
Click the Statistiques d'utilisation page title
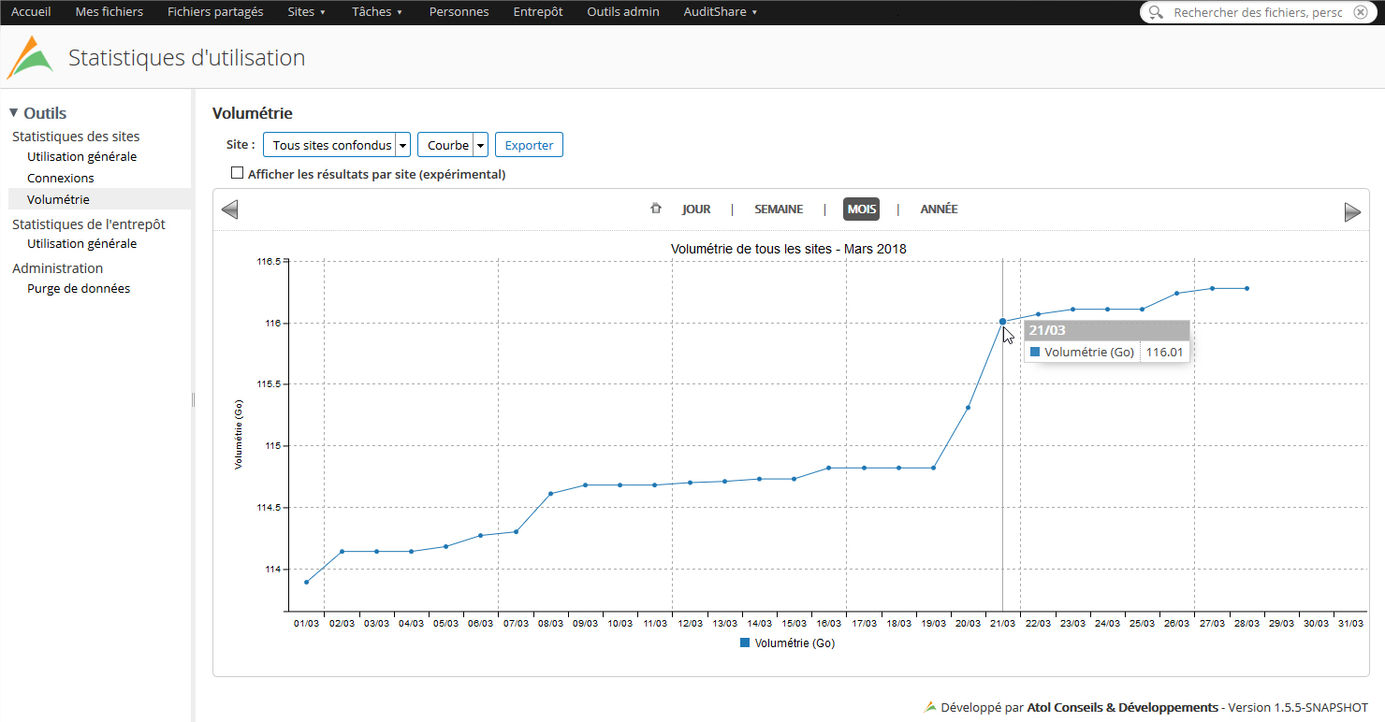pos(186,58)
